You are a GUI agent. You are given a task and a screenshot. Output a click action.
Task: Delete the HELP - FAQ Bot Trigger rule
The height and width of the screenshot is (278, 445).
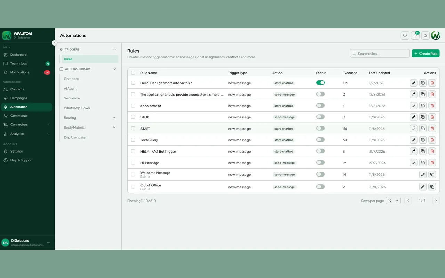pyautogui.click(x=432, y=151)
